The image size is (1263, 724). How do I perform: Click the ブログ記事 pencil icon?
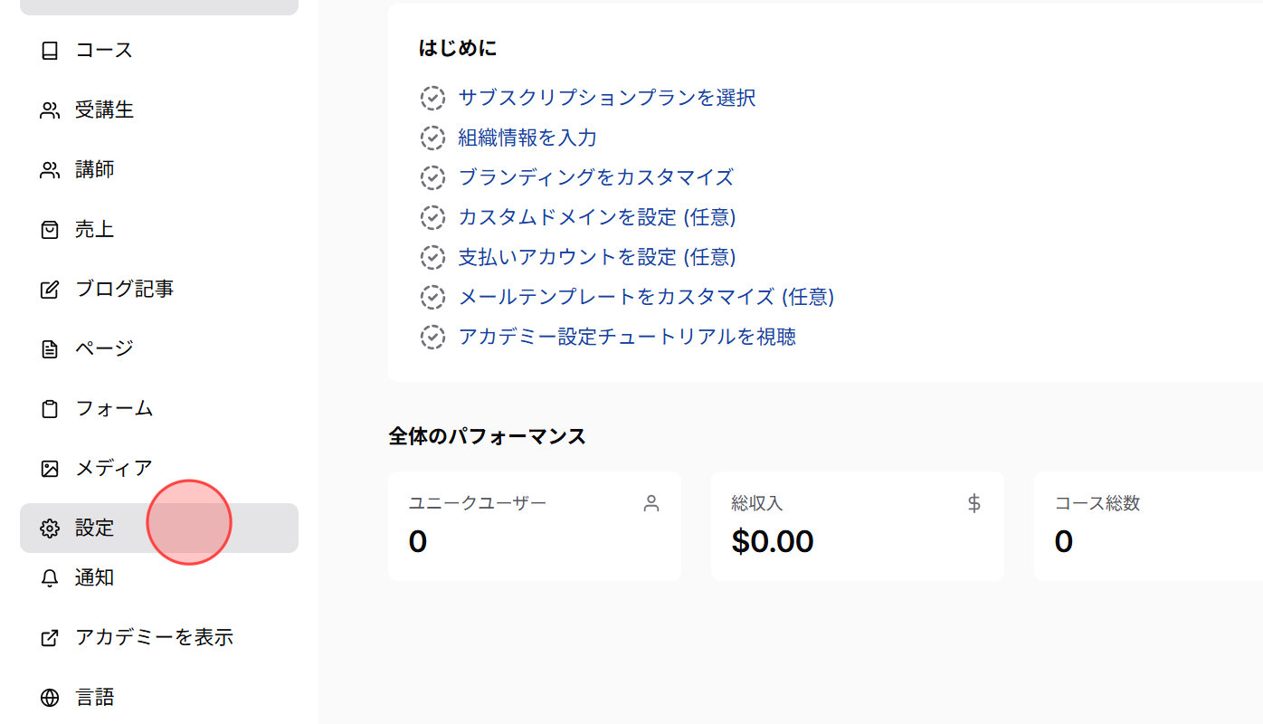pyautogui.click(x=50, y=288)
